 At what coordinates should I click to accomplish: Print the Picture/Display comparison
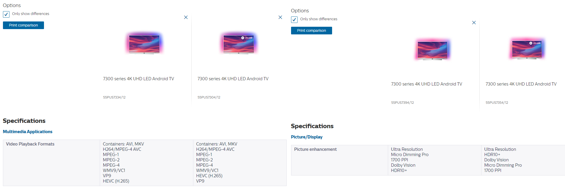click(311, 31)
